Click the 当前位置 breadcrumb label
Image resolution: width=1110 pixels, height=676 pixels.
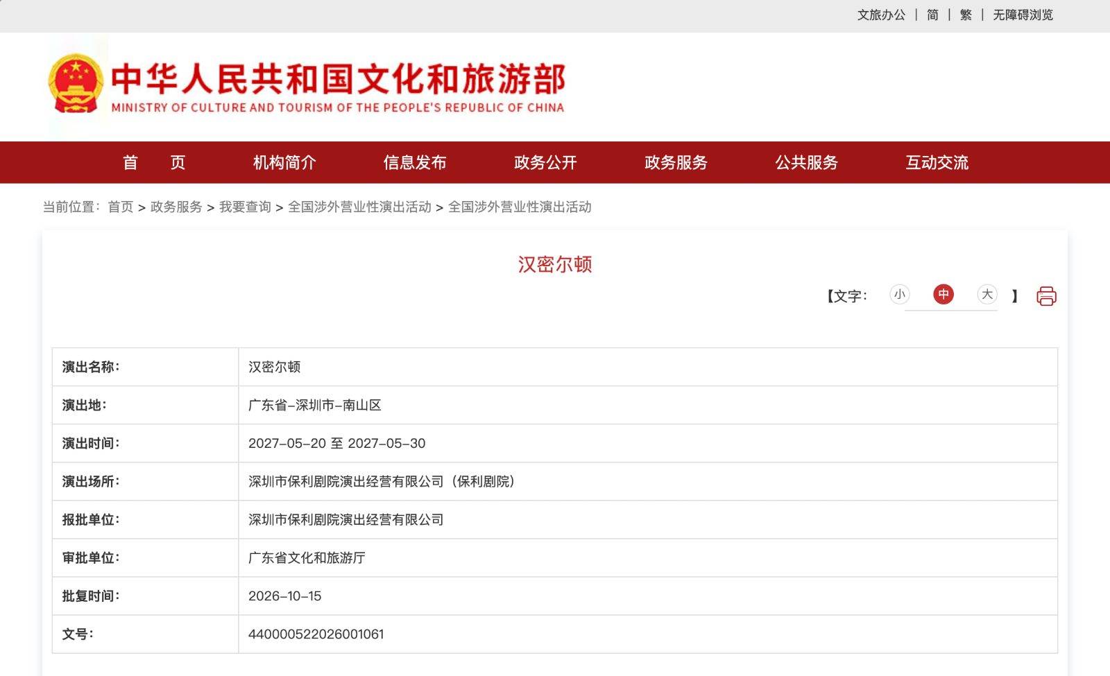pyautogui.click(x=71, y=207)
